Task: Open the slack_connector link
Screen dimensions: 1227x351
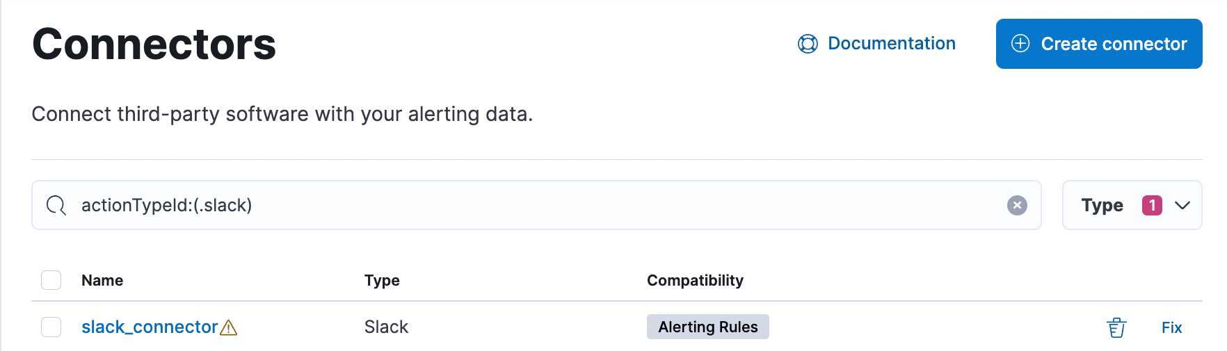Action: [150, 327]
